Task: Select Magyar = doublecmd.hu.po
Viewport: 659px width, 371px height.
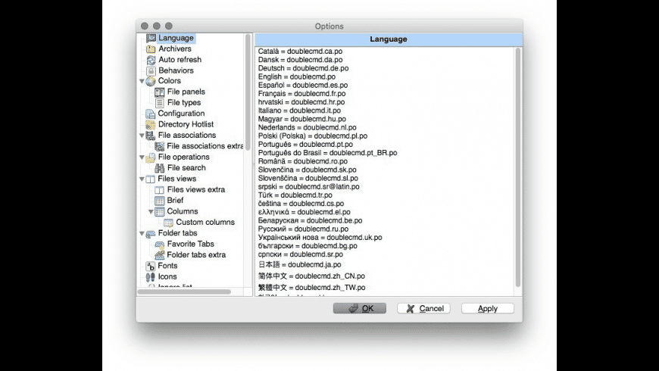Action: pyautogui.click(x=301, y=119)
